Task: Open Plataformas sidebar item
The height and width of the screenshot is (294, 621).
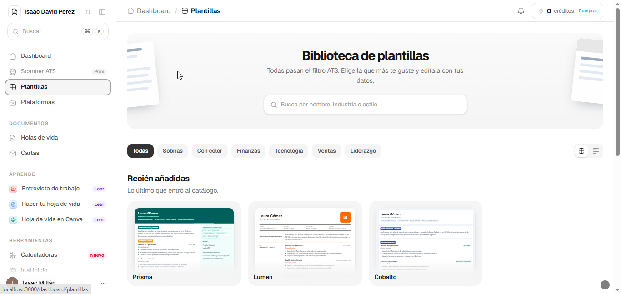Action: click(x=58, y=102)
